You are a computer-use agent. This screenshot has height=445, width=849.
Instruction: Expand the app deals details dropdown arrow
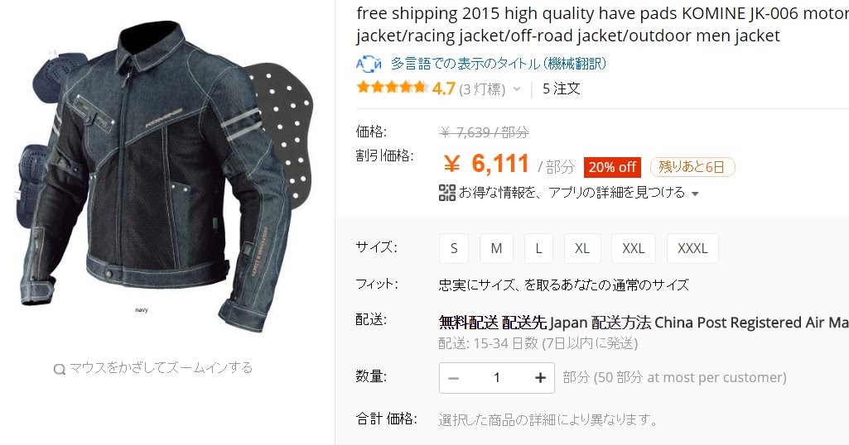(695, 194)
